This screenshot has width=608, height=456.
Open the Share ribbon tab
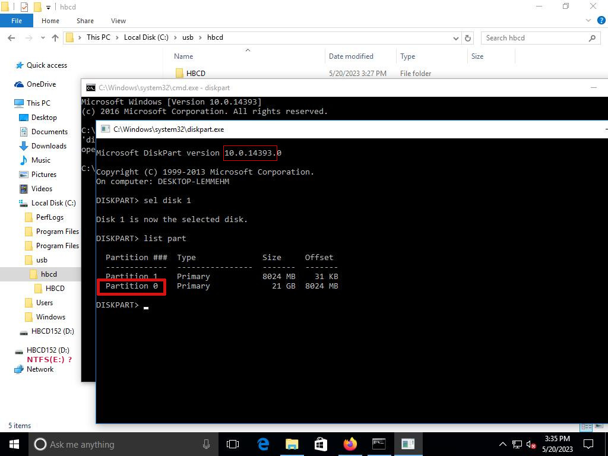point(85,21)
